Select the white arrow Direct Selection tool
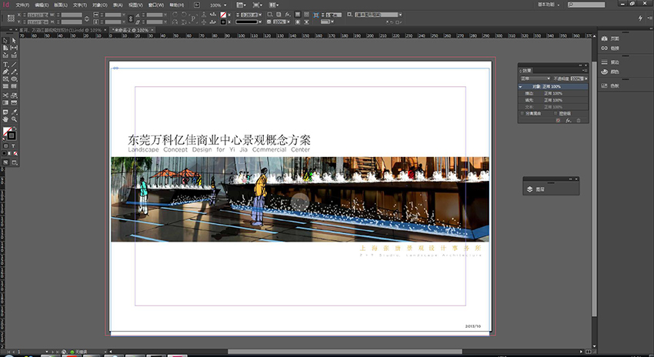The width and height of the screenshot is (654, 357). [14, 41]
